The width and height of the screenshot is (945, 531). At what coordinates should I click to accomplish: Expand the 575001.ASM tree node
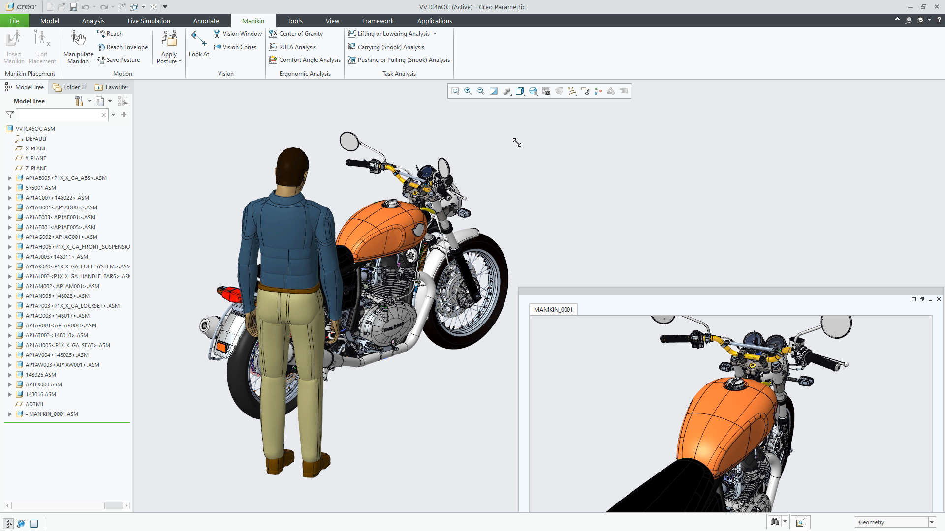(10, 188)
